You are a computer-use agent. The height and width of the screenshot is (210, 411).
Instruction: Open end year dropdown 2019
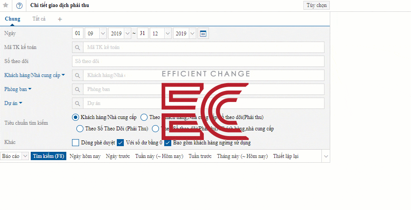point(192,33)
